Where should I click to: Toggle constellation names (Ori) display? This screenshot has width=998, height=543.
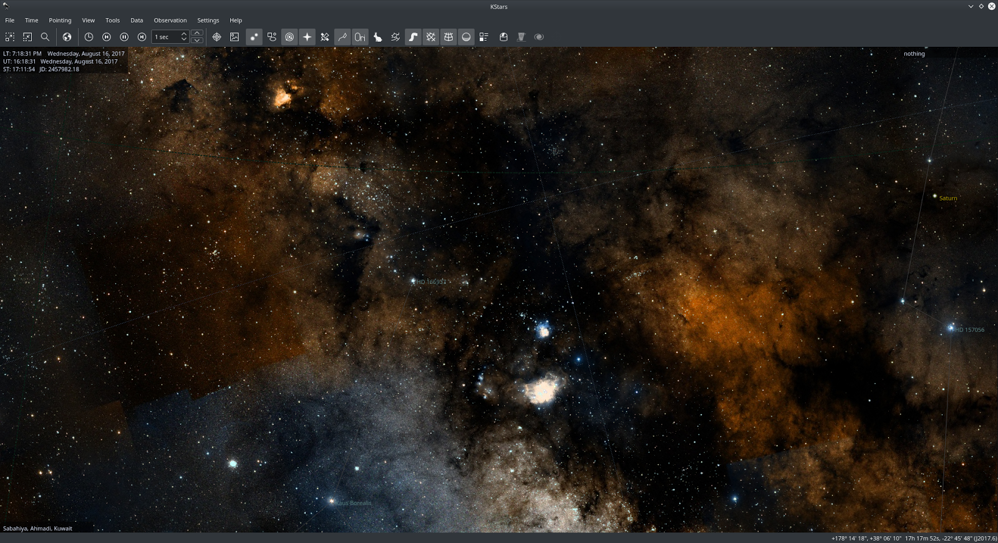click(x=360, y=37)
